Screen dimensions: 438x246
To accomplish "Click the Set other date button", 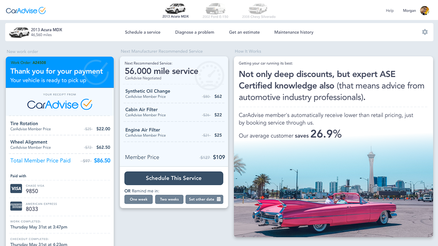I will pos(204,199).
